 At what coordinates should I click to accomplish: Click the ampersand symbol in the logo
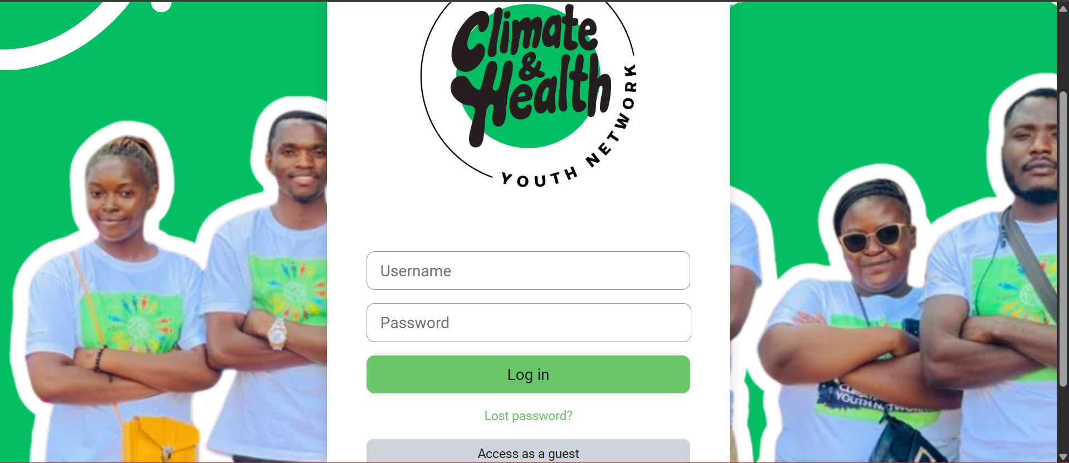tap(530, 67)
